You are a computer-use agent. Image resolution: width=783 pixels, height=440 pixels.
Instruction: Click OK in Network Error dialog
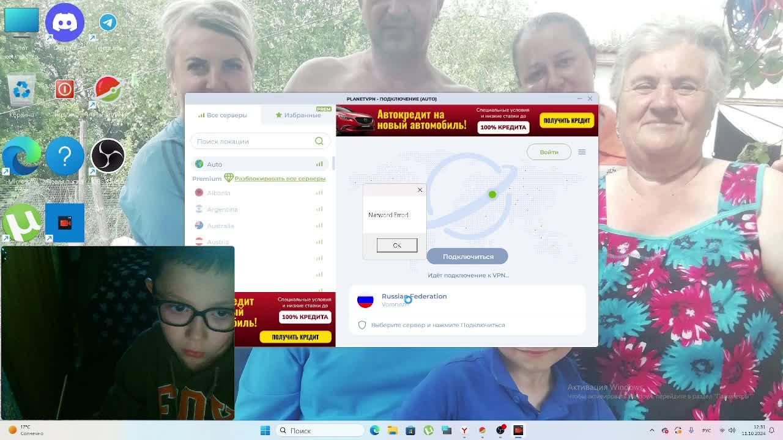coord(397,245)
